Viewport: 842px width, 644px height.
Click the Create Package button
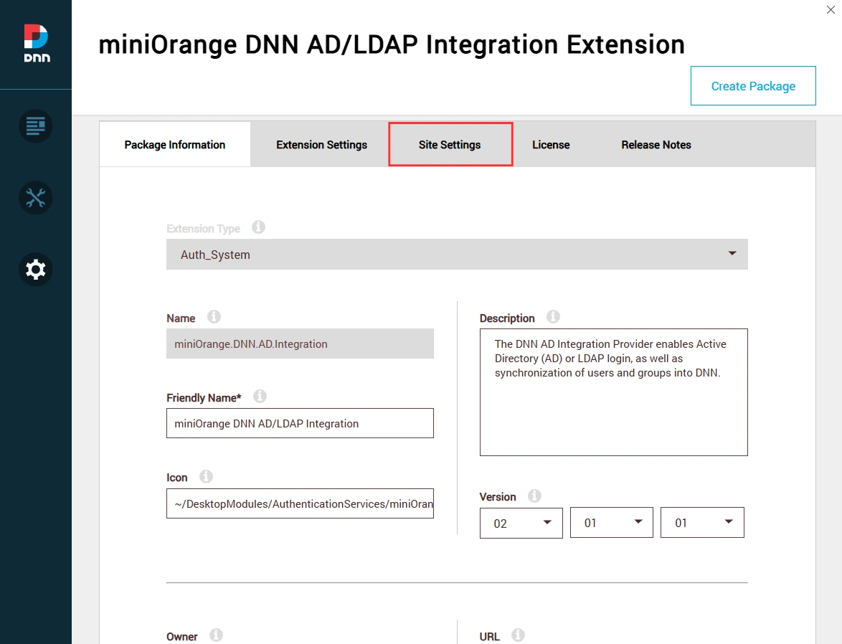(753, 86)
